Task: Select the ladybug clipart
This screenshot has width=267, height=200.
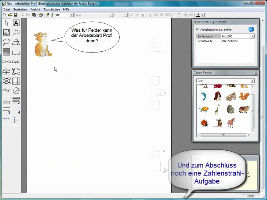Action: click(204, 123)
